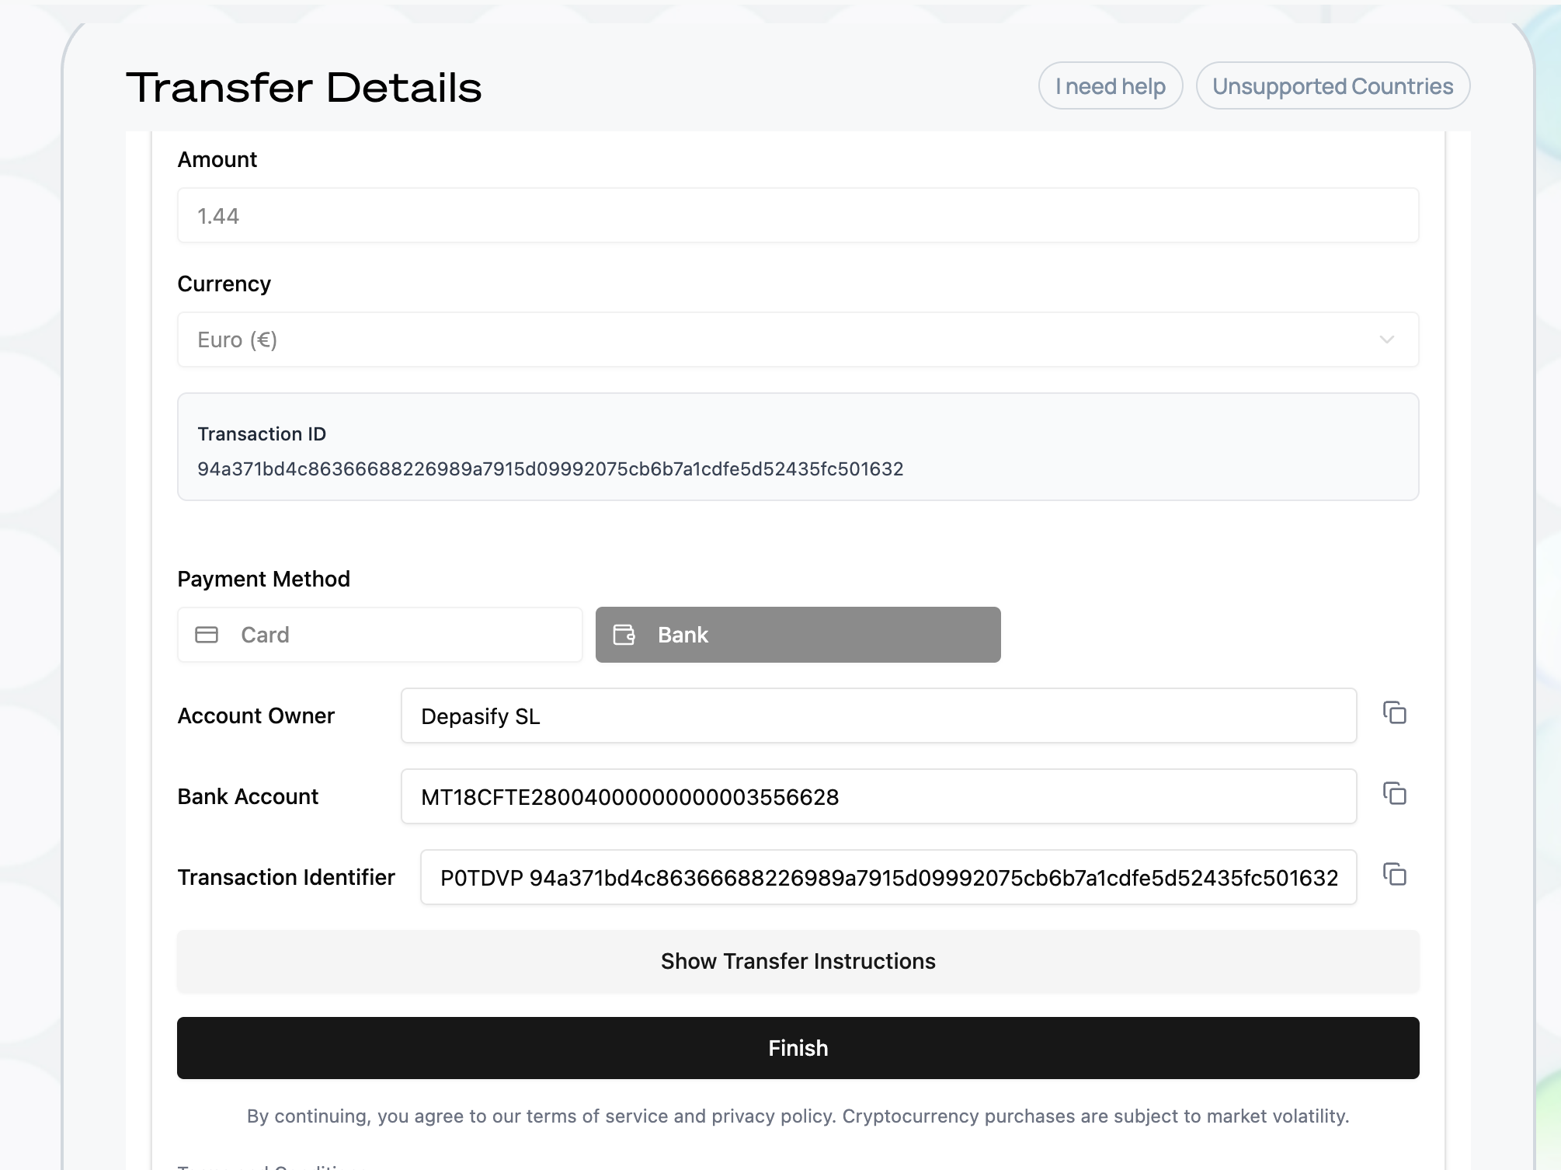Click the Bank Account field
Screen dimensions: 1561x1170
(x=878, y=796)
